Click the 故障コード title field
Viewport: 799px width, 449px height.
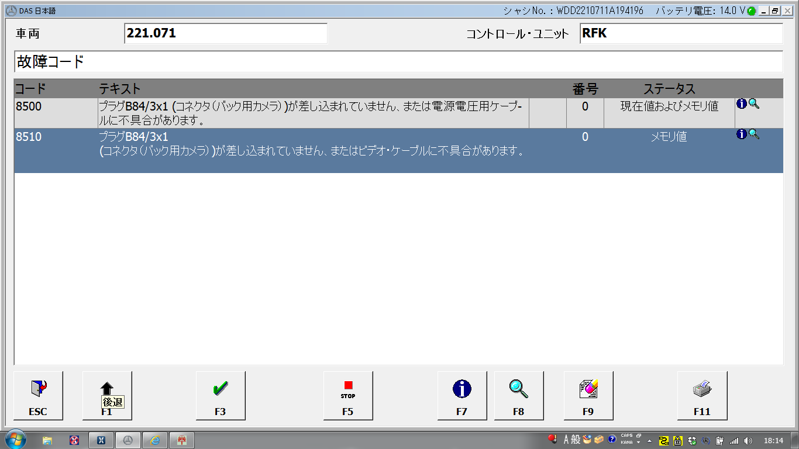[x=398, y=61]
